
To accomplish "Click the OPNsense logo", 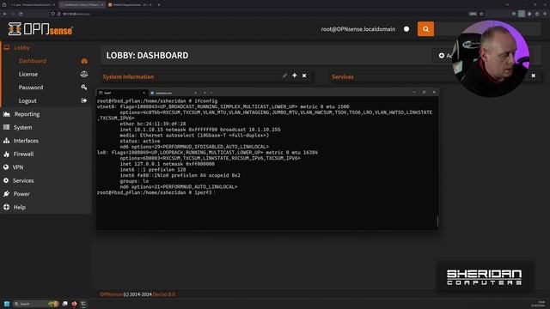I will coord(40,29).
